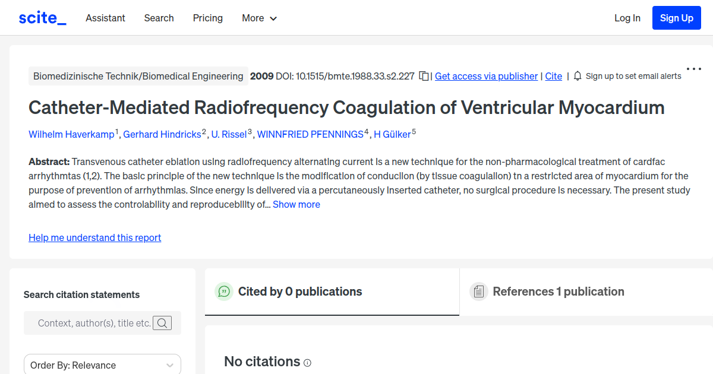
Task: Switch to the References 1 publication tab
Action: (559, 291)
